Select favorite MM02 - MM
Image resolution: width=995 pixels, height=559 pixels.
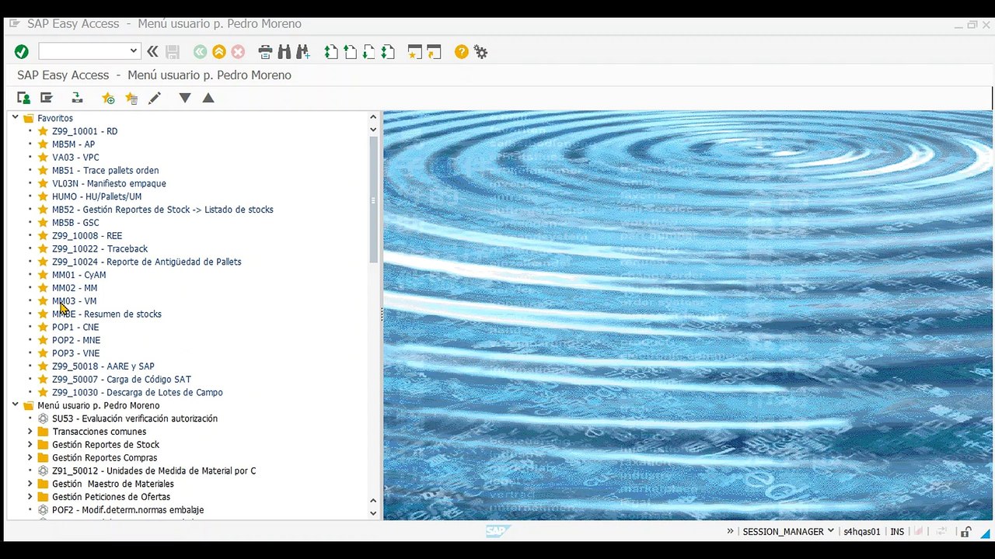pyautogui.click(x=75, y=288)
